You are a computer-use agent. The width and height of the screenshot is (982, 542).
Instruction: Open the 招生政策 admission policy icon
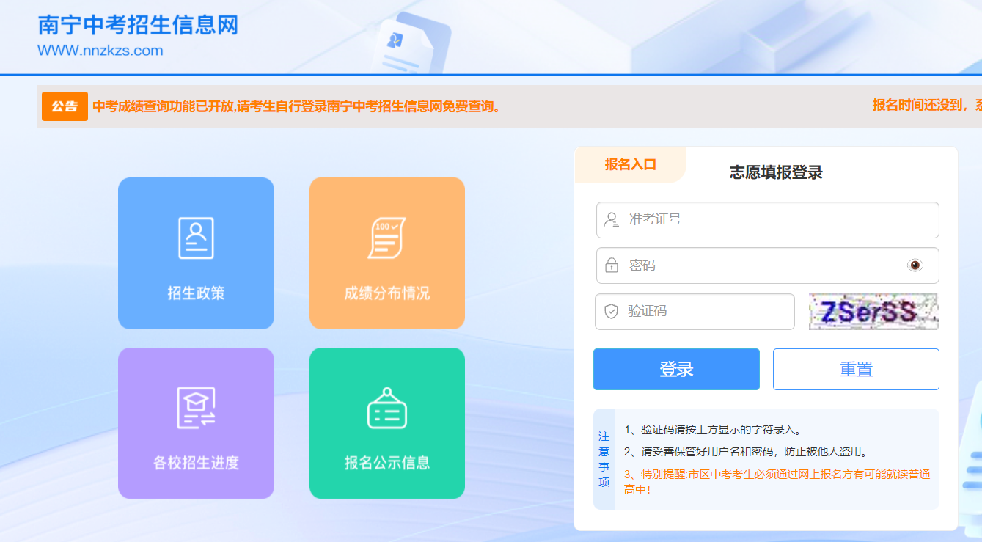pyautogui.click(x=196, y=238)
